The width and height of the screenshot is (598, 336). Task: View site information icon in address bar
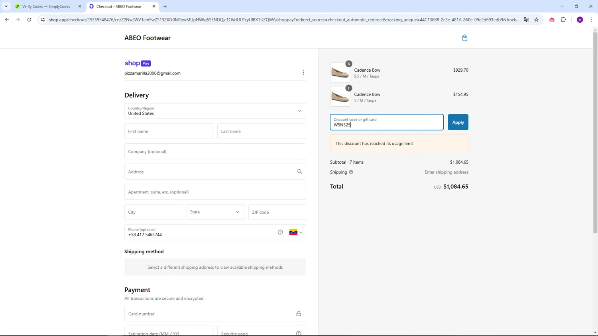(x=43, y=20)
